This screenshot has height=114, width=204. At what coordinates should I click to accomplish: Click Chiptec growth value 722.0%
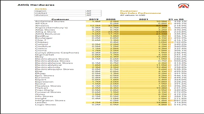click(x=180, y=42)
